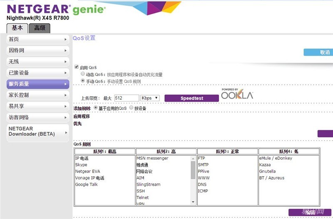333x219 pixels.
Task: Open the 因特网 sidebar item
Action: click(x=38, y=51)
